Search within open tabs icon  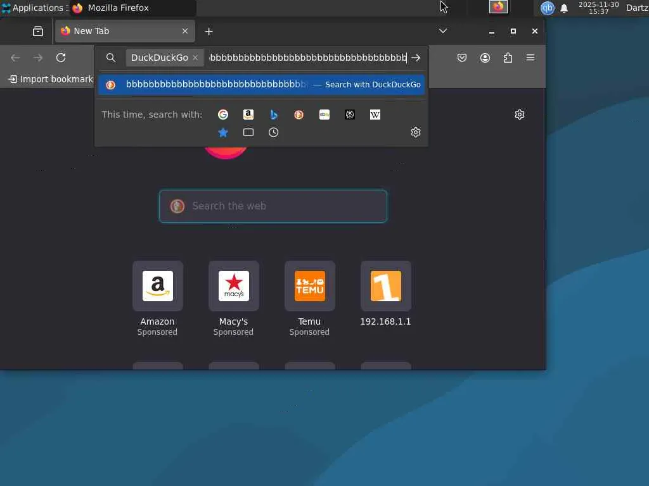tap(248, 132)
